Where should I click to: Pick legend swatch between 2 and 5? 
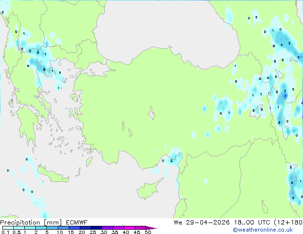(41, 228)
